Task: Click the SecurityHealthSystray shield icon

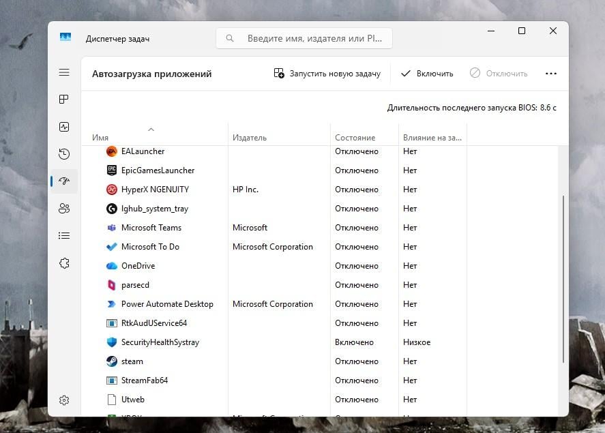Action: 111,342
